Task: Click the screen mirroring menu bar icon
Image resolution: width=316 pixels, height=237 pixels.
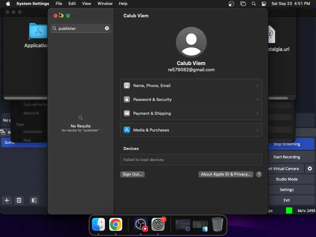Action: (243, 4)
